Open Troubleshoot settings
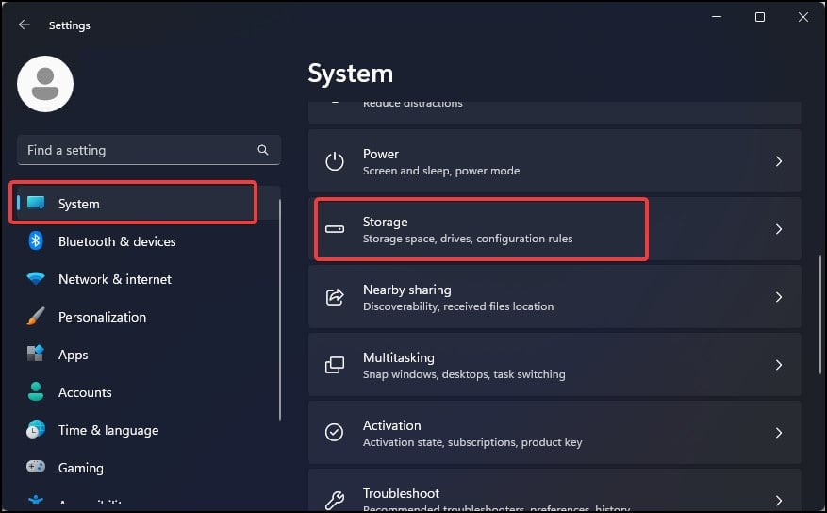Image resolution: width=827 pixels, height=513 pixels. click(x=554, y=490)
